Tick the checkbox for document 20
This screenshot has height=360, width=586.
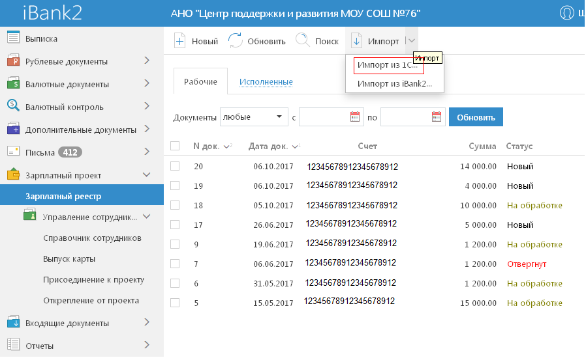coord(175,167)
